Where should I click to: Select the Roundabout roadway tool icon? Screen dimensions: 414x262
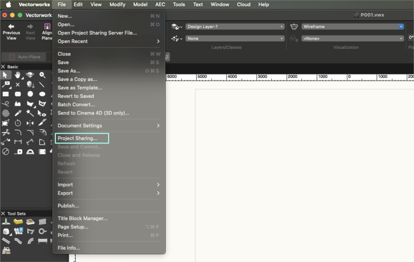click(x=42, y=231)
